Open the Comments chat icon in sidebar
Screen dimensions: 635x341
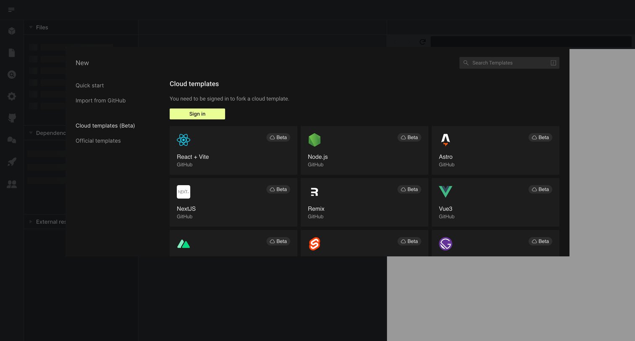coord(12,140)
